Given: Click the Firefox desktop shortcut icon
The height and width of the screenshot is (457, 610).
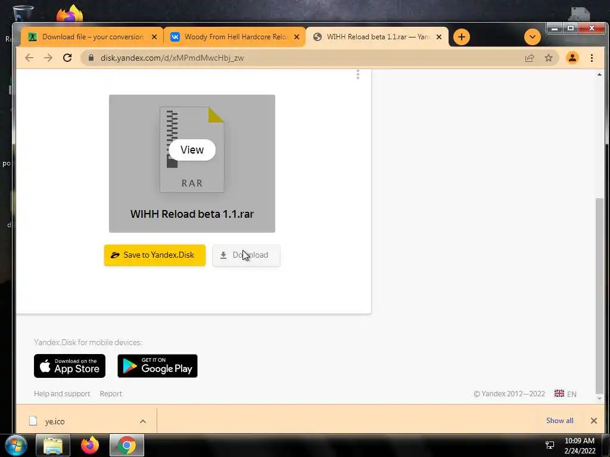Looking at the screenshot, I should point(70,14).
